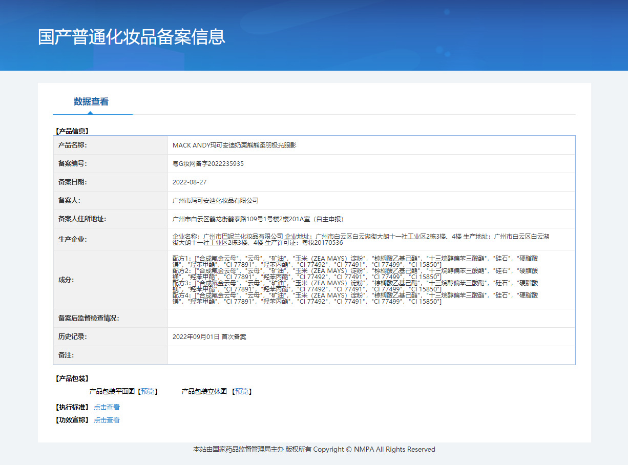Switch to the 数据查看 tab
The height and width of the screenshot is (465, 628).
[91, 101]
